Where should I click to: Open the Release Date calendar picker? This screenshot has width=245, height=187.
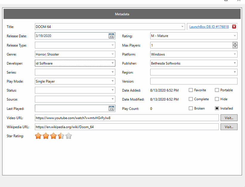point(111,36)
